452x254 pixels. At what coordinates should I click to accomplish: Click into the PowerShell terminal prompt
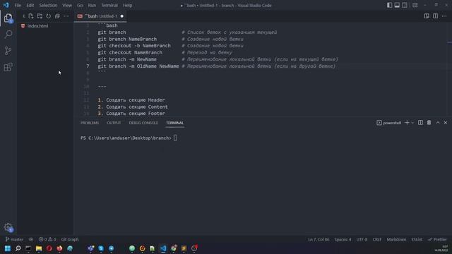(x=175, y=138)
